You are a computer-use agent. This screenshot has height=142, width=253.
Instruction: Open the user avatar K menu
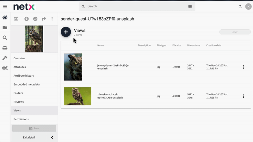248,7
